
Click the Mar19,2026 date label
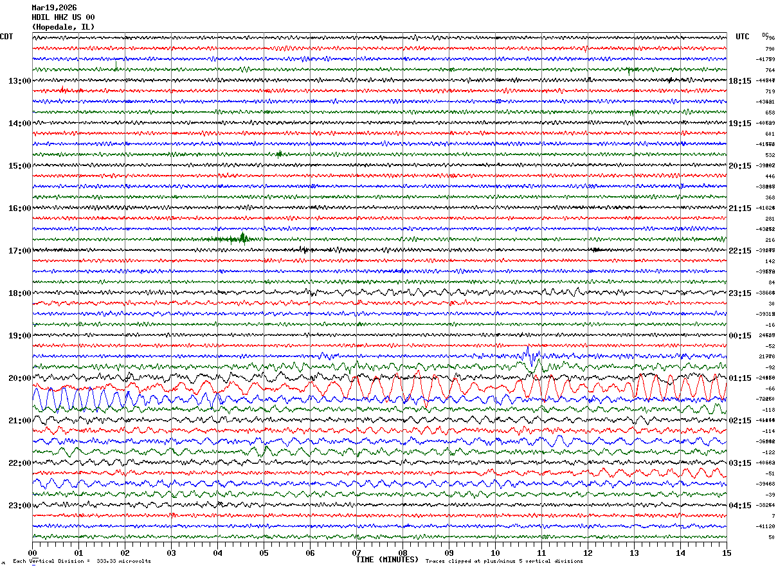pyautogui.click(x=54, y=8)
